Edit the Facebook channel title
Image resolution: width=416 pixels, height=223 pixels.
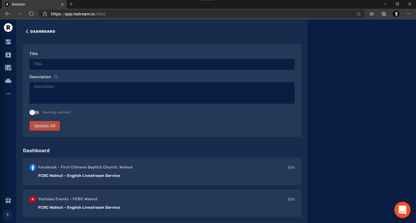(291, 167)
